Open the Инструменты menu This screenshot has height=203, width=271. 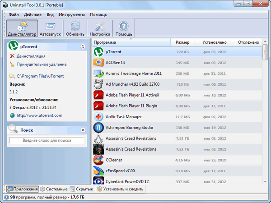[x=72, y=14]
